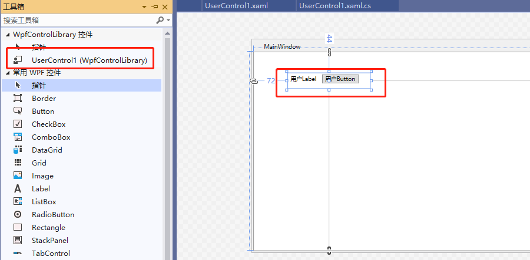Click the 72 margin value label
530x260 pixels.
pyautogui.click(x=271, y=81)
